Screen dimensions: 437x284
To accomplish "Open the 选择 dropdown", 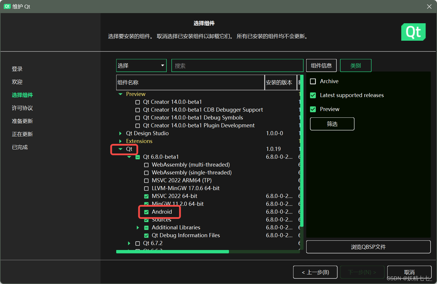I will pyautogui.click(x=142, y=66).
